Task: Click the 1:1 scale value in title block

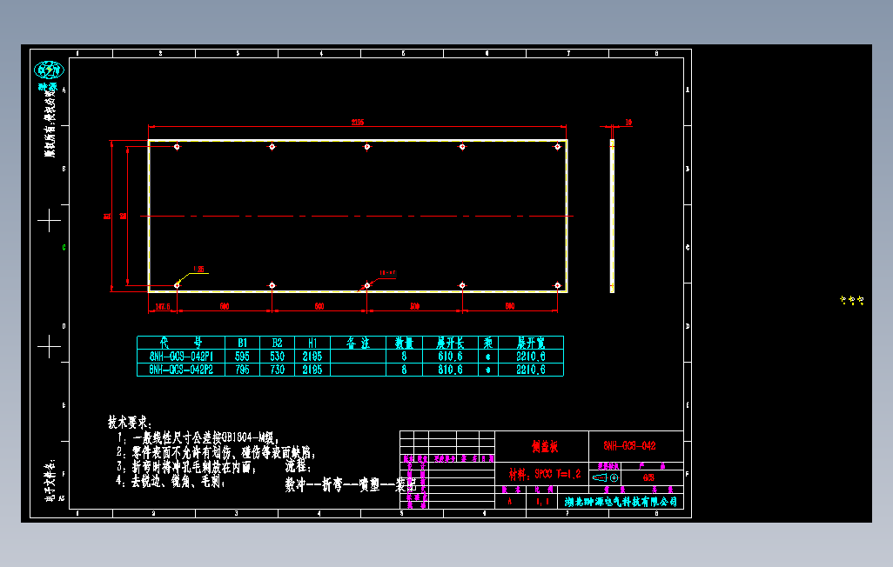Action: 542,502
